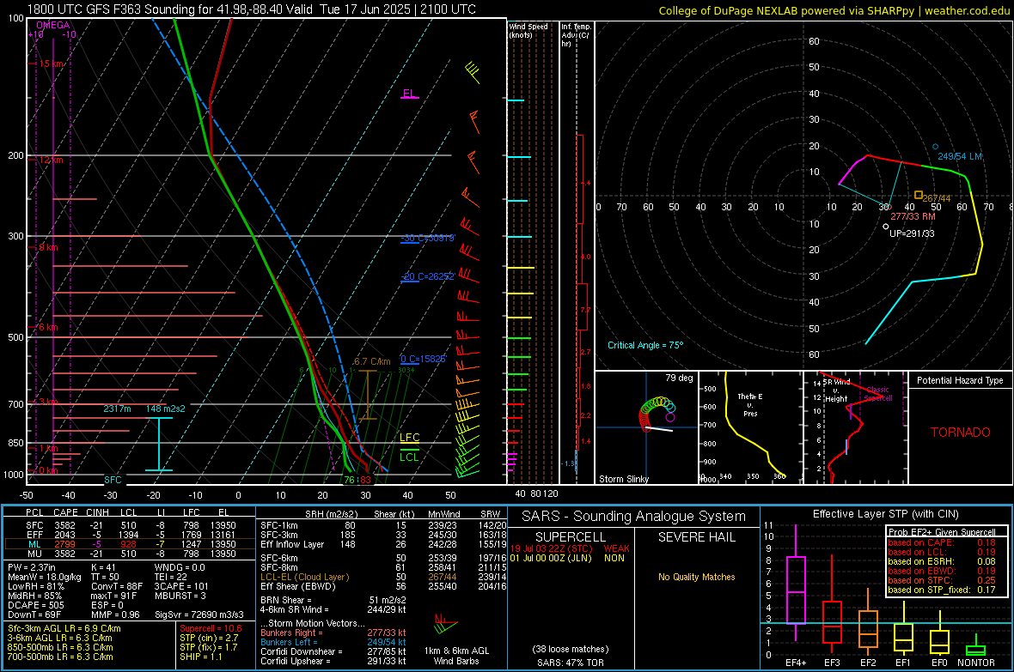Click the SARS: 47% TOR summary

click(570, 663)
